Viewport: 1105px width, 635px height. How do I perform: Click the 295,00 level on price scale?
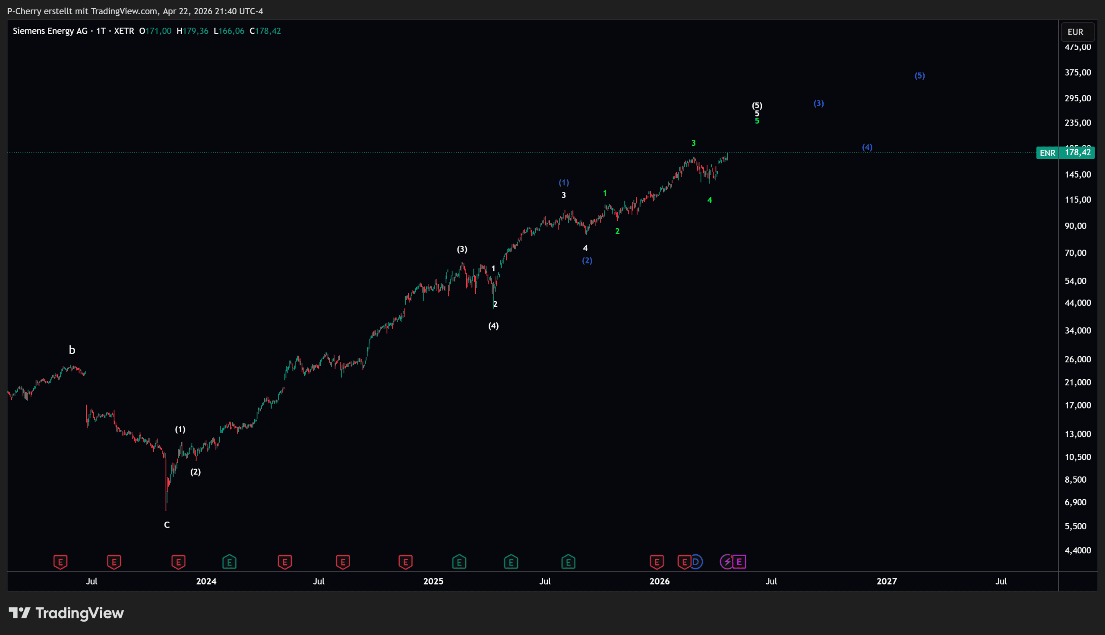pos(1077,98)
